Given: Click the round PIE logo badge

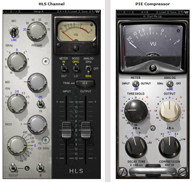Looking at the screenshot, I should (153, 128).
